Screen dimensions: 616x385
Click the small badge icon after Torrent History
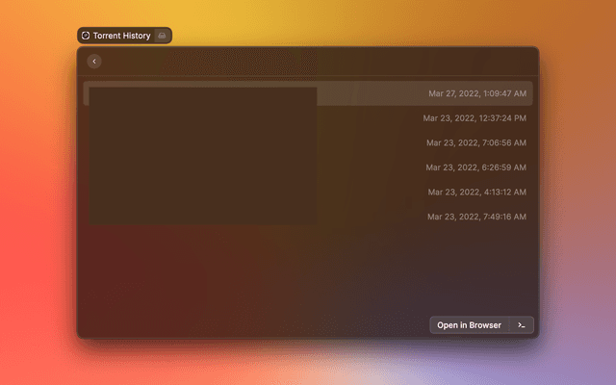tap(163, 36)
